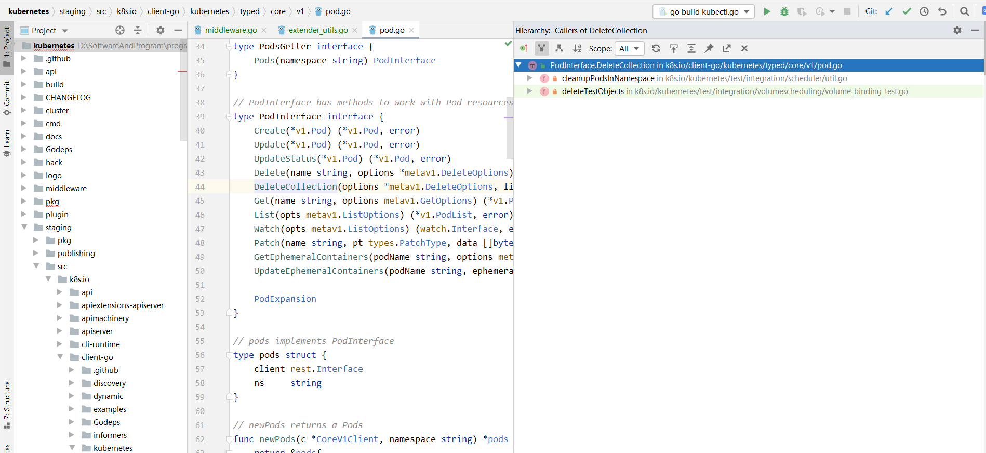This screenshot has height=453, width=986.
Task: Pin the Hierarchy tab
Action: point(709,48)
